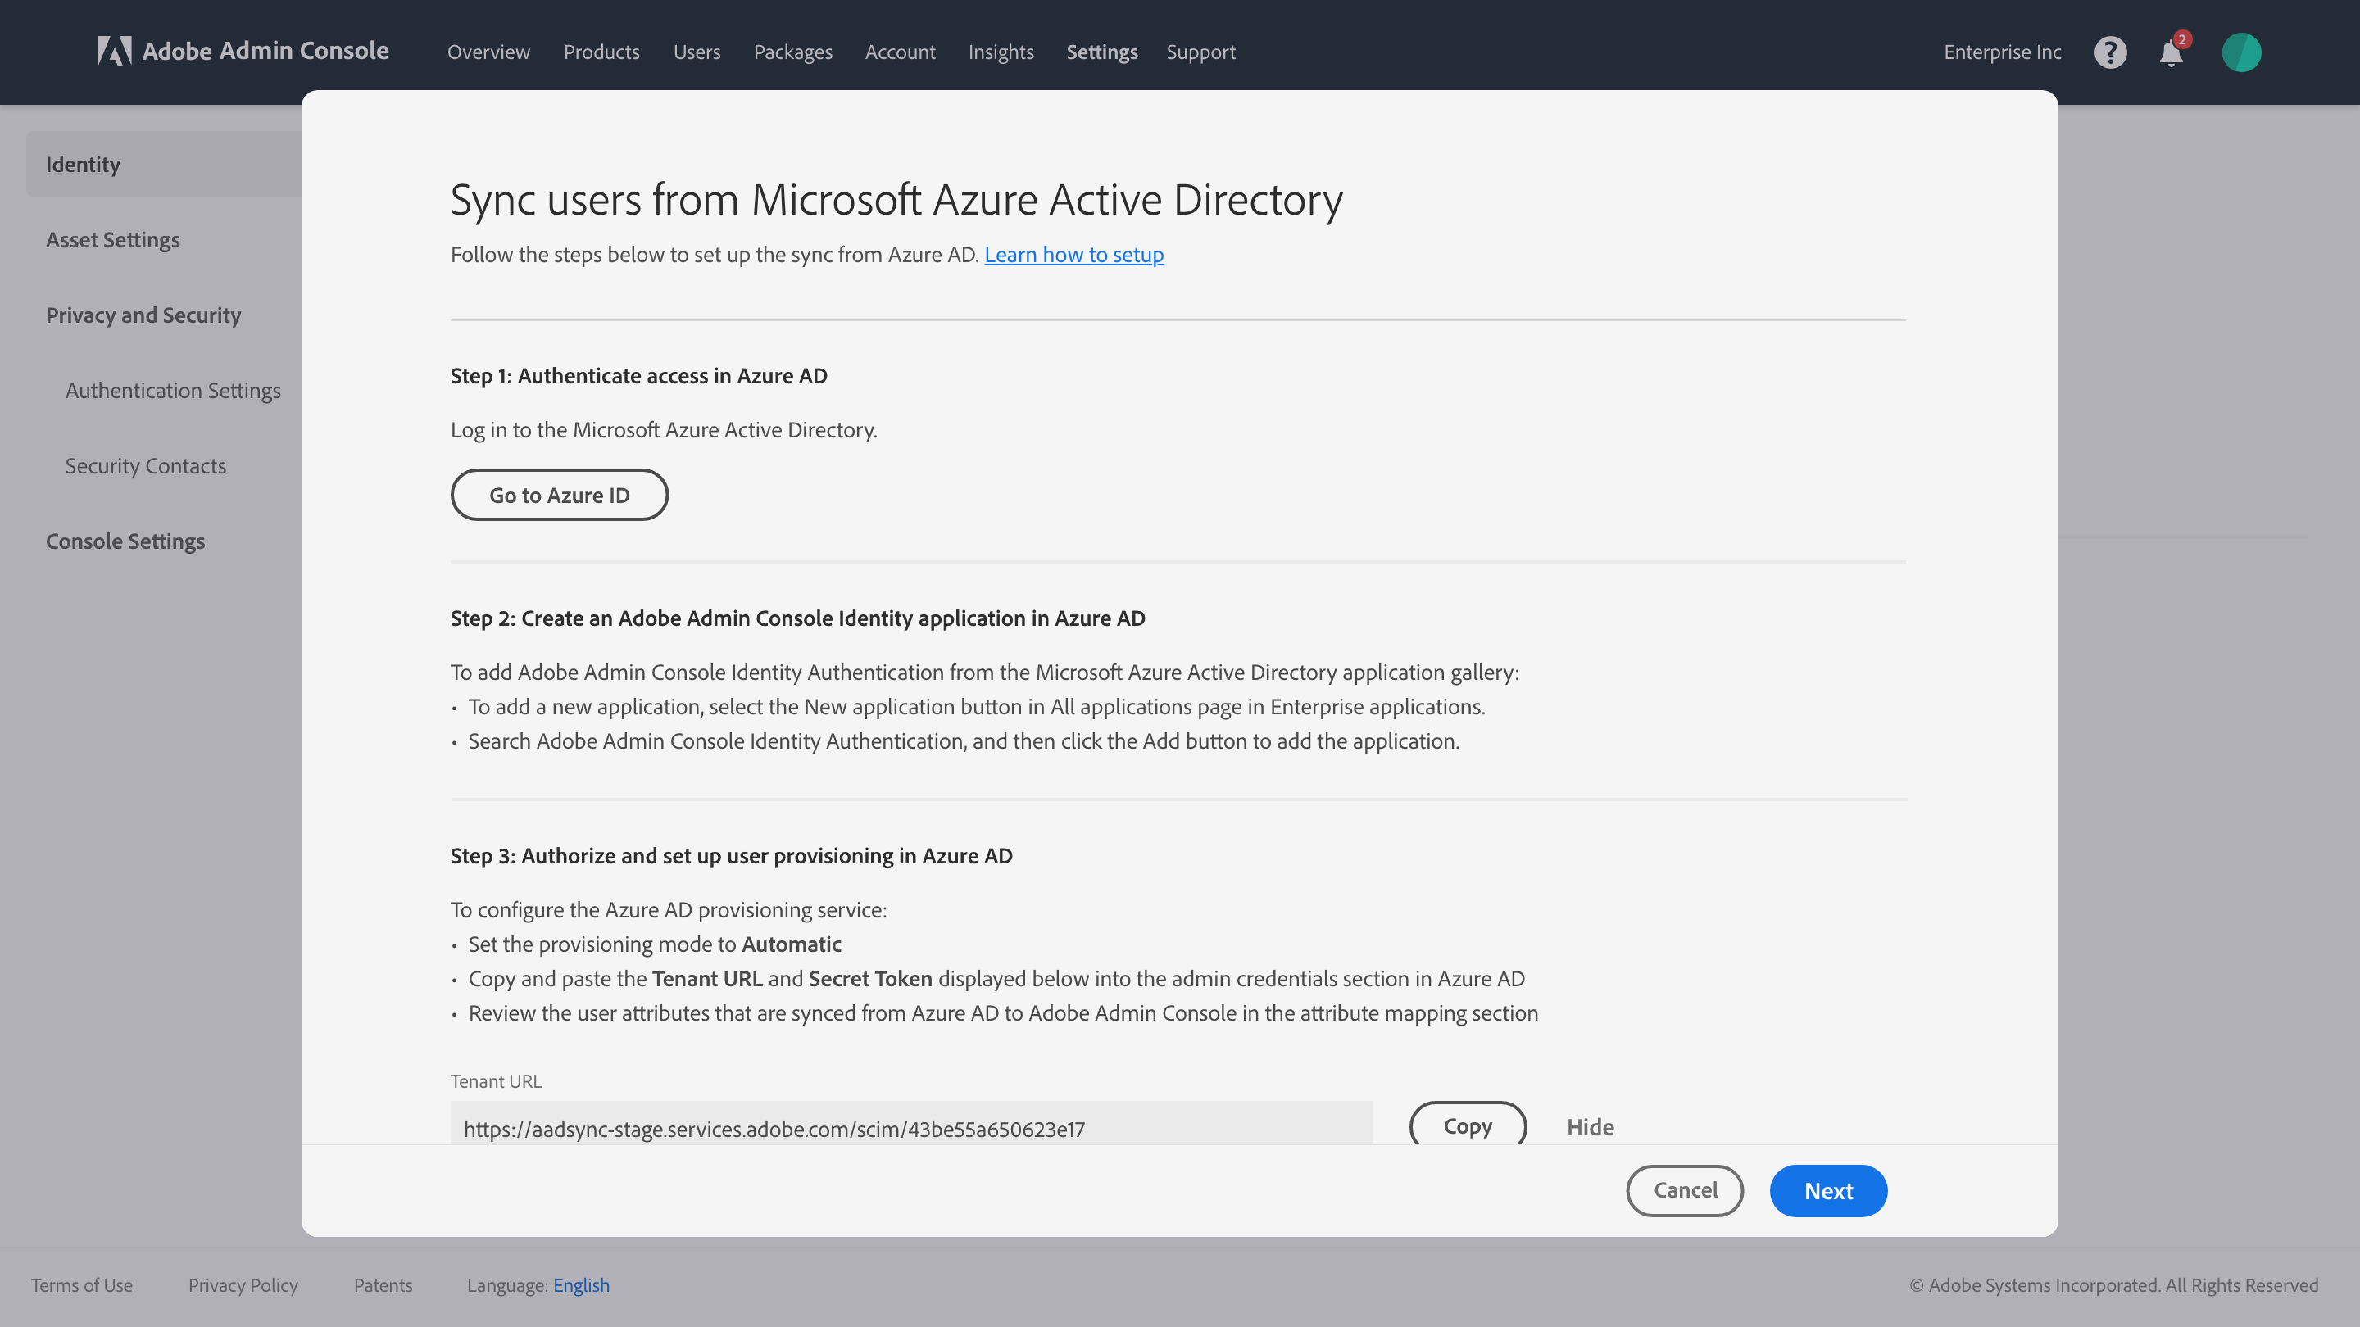Click inside the Tenant URL field

point(910,1123)
